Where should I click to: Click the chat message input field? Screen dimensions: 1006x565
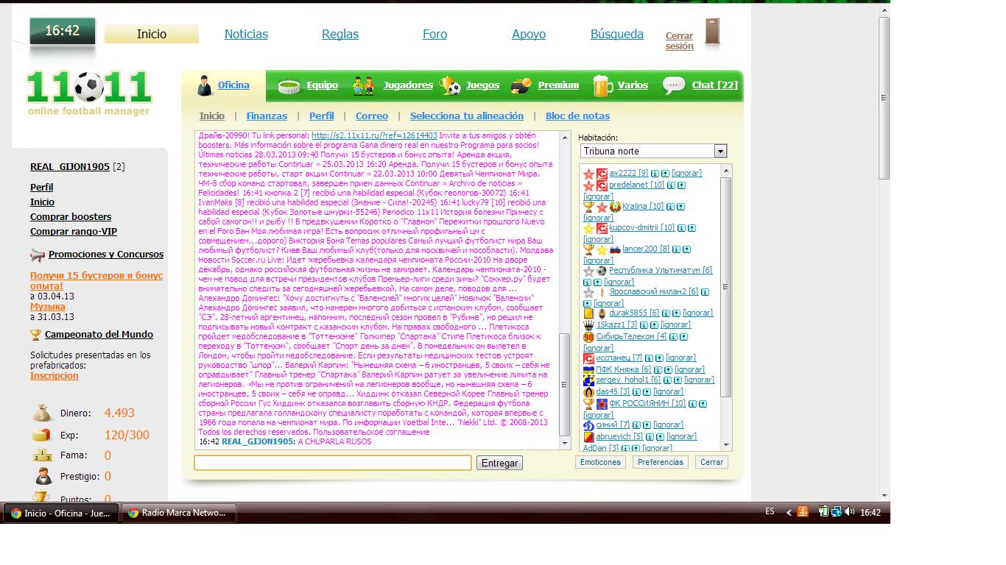pyautogui.click(x=333, y=463)
